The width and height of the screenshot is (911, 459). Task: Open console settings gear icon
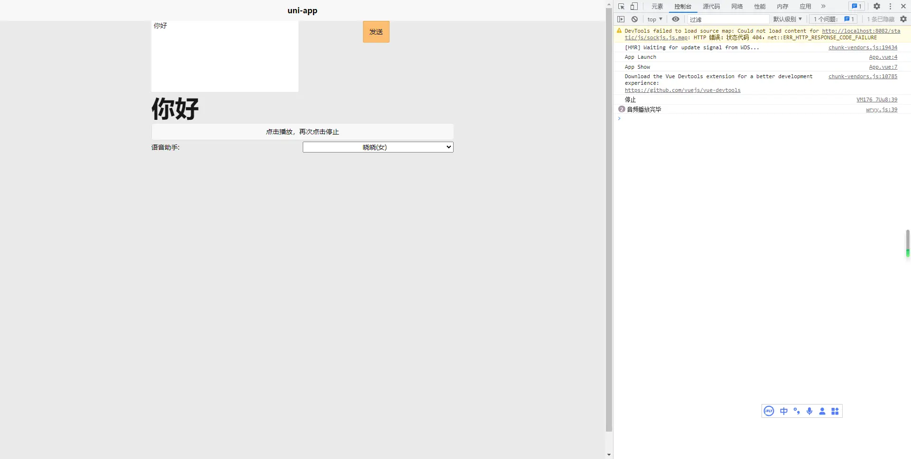903,19
